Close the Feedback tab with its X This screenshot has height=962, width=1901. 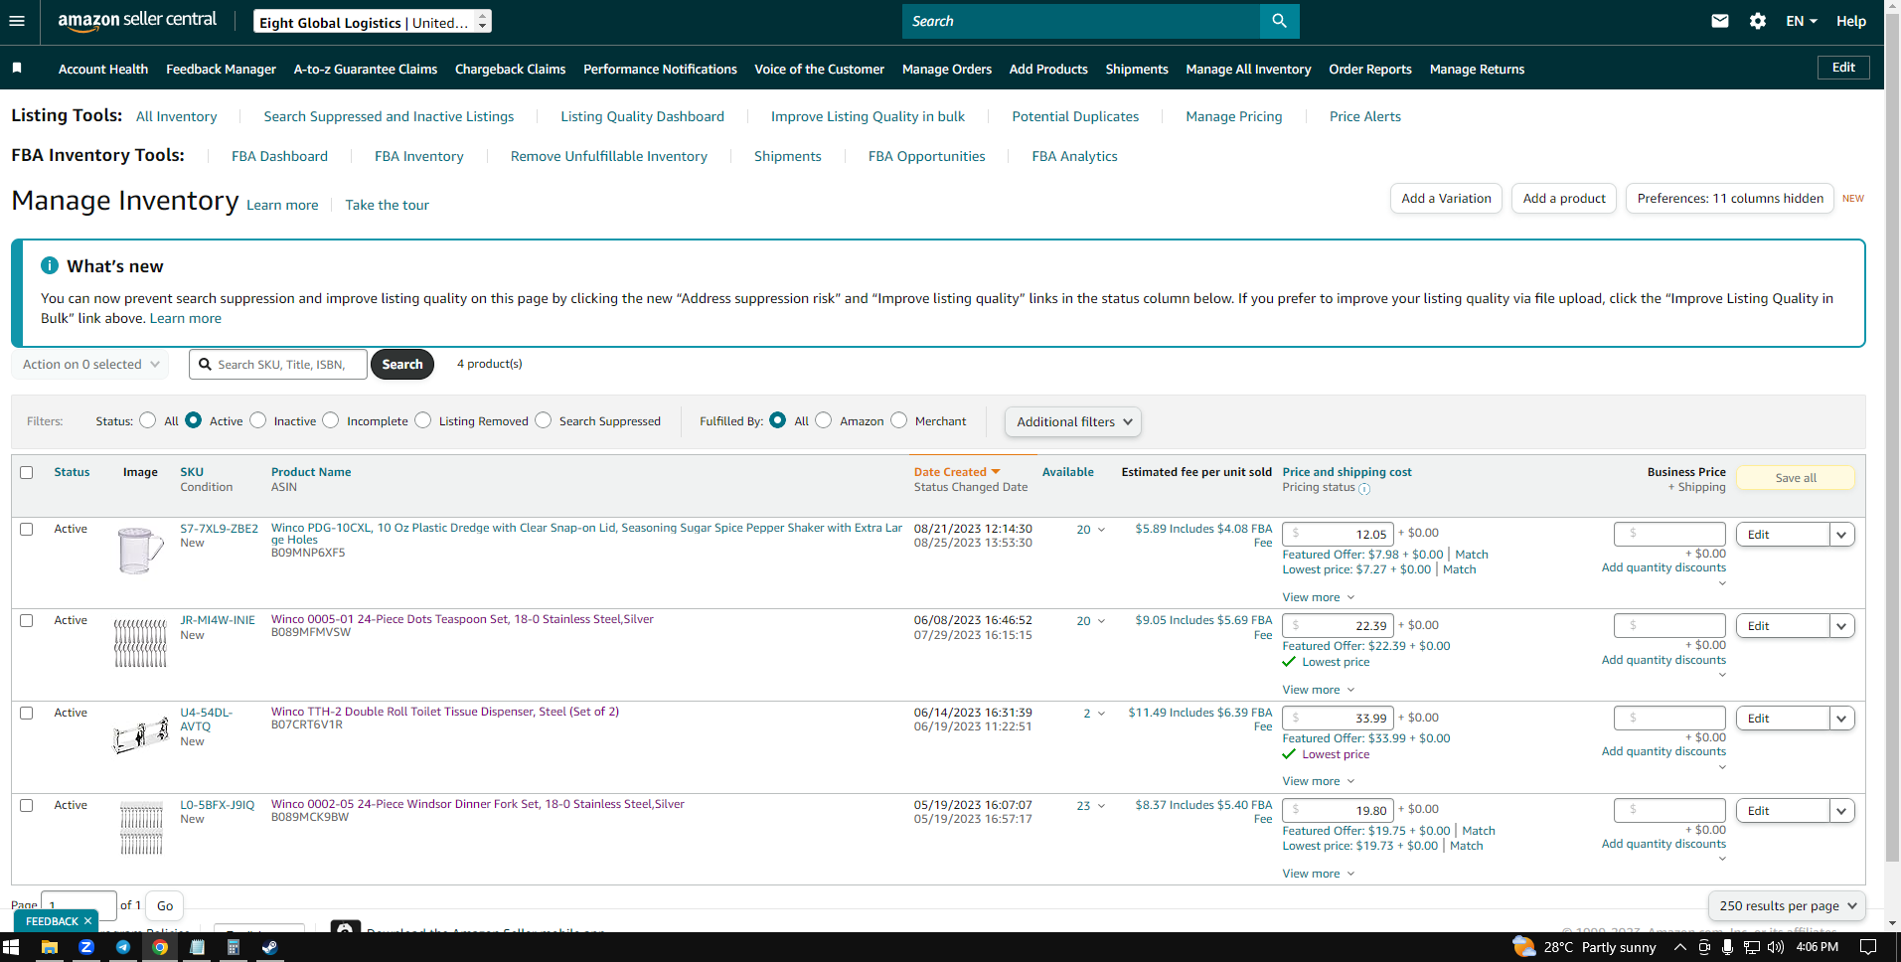[x=87, y=921]
